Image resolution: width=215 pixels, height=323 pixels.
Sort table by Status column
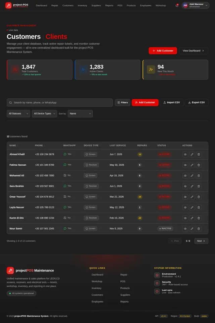[x=163, y=146]
